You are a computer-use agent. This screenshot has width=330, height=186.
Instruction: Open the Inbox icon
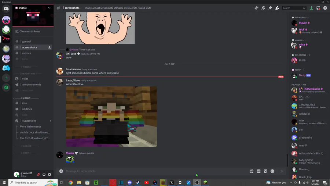pyautogui.click(x=318, y=8)
